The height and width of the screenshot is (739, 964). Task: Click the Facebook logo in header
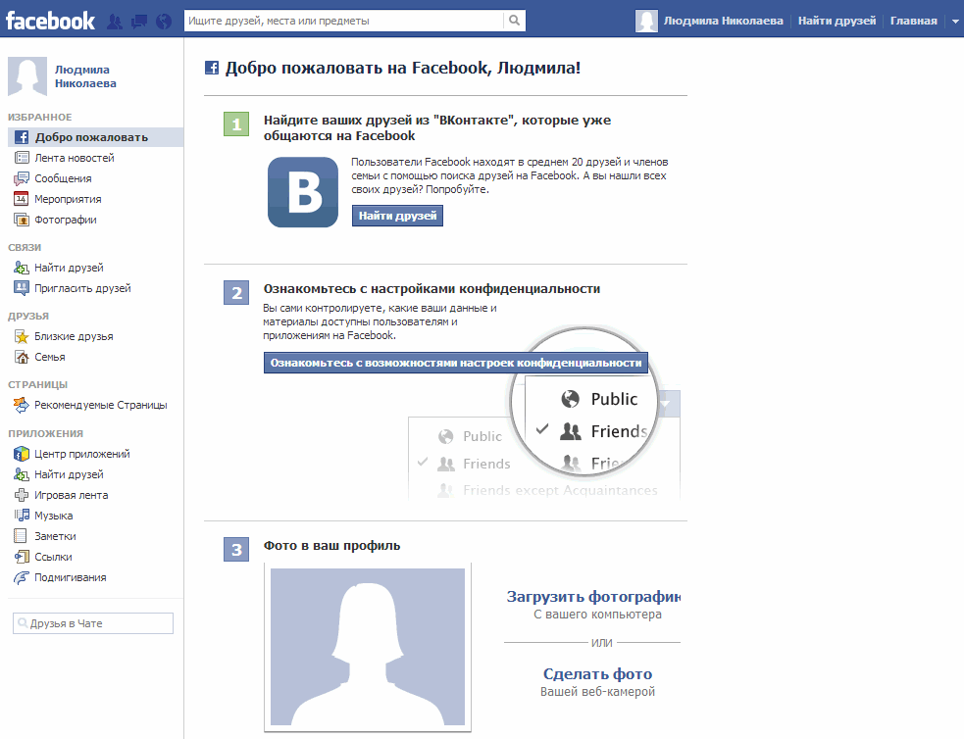click(x=50, y=21)
